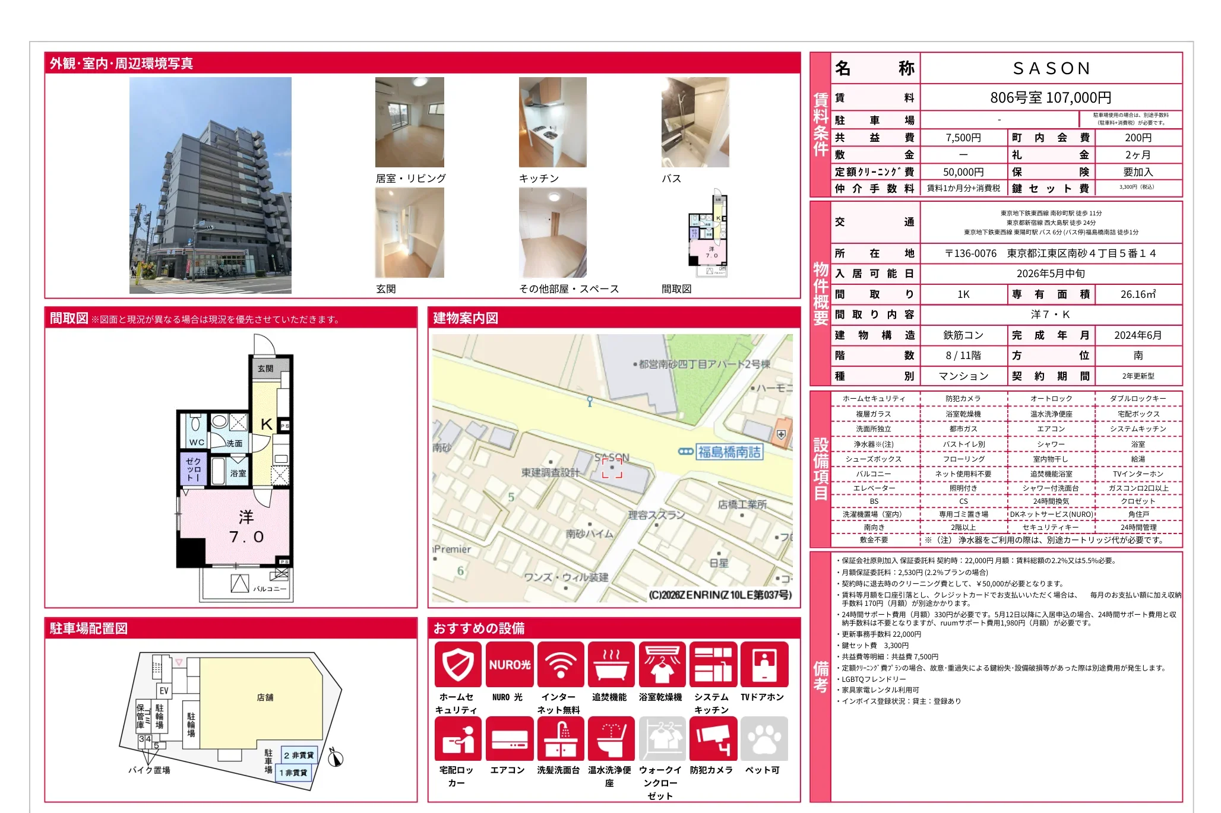Image resolution: width=1221 pixels, height=813 pixels.
Task: Open the building exterior photo
Action: [x=210, y=185]
